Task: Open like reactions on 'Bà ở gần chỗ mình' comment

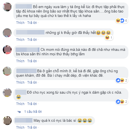Action: [x=118, y=80]
